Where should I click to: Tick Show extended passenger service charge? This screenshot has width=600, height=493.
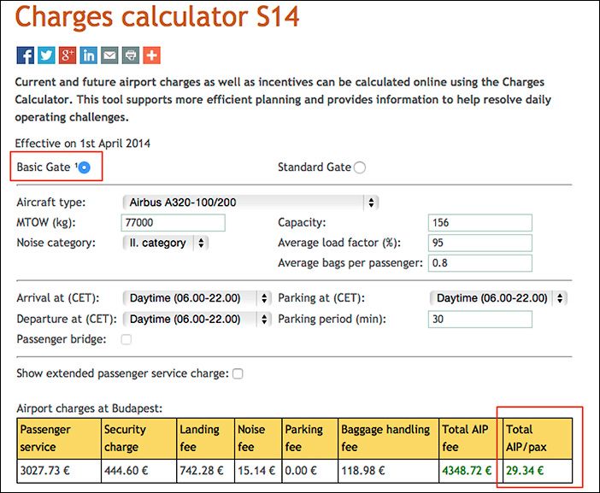click(238, 373)
